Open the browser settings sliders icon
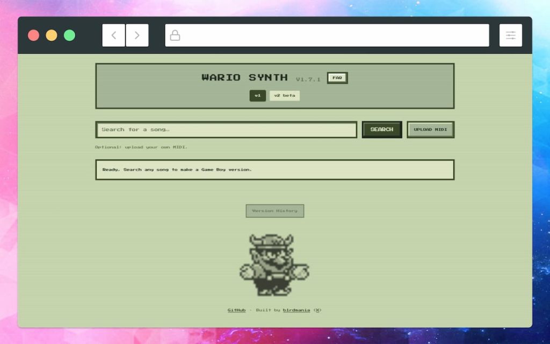Viewport: 550px width, 344px height. [x=511, y=35]
